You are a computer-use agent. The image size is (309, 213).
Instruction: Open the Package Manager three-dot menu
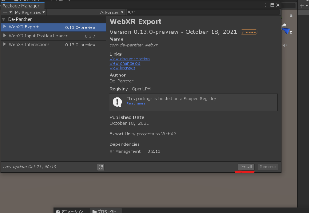[266, 5]
